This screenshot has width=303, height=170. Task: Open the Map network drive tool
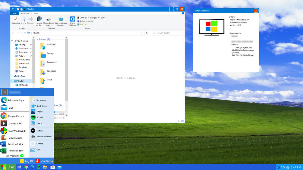[x=49, y=22]
